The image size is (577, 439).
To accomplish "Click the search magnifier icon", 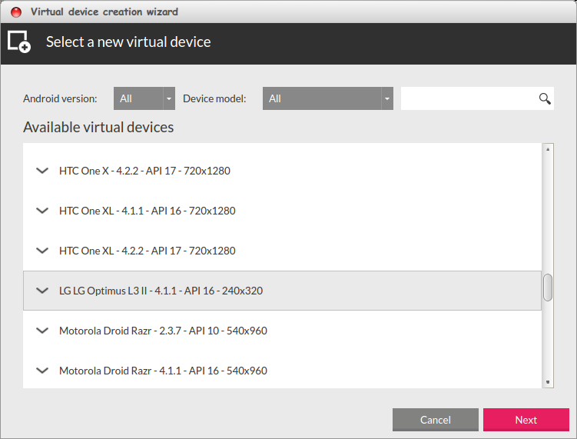I will [545, 98].
